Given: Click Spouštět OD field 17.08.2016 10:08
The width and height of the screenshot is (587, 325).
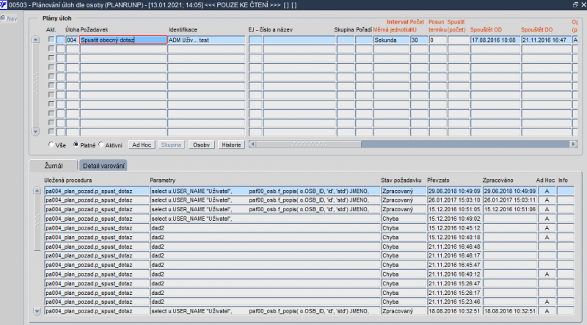Looking at the screenshot, I should pos(495,40).
